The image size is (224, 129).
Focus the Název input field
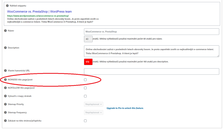coord(151,32)
